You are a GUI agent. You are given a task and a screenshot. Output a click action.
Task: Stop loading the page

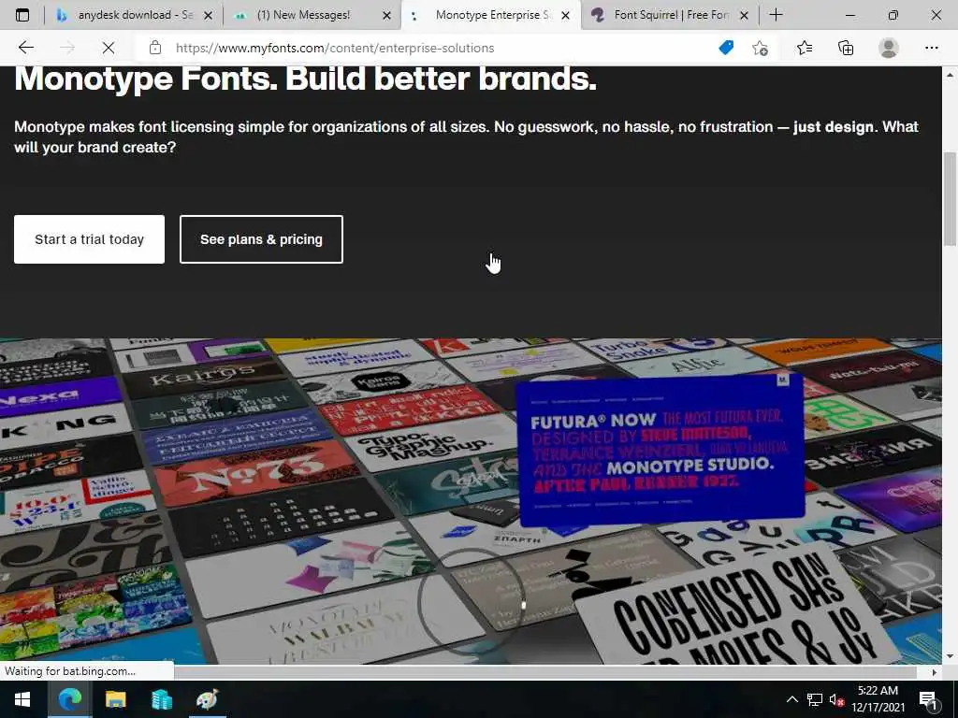(x=109, y=48)
